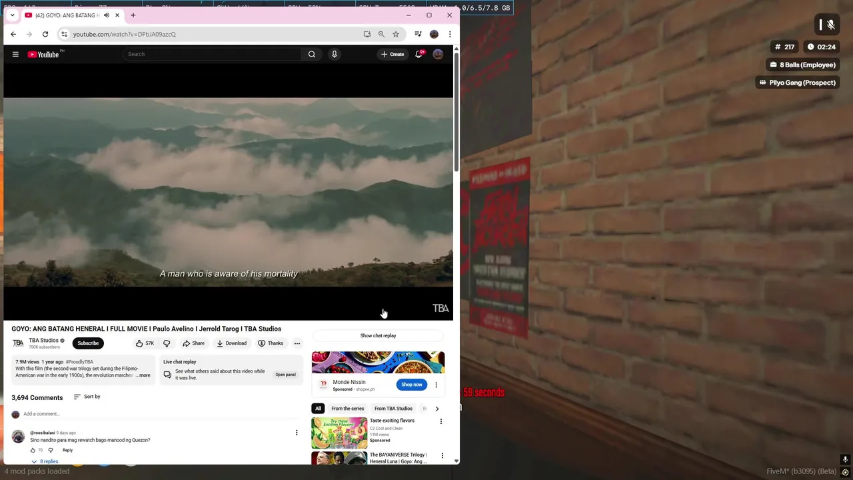This screenshot has width=853, height=480.
Task: Open Sort by comments dropdown
Action: click(x=87, y=397)
